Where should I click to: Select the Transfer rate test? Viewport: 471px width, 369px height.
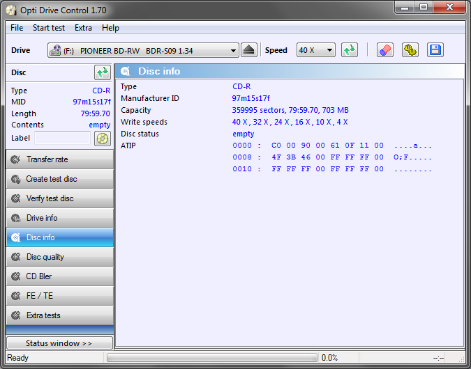[x=60, y=159]
